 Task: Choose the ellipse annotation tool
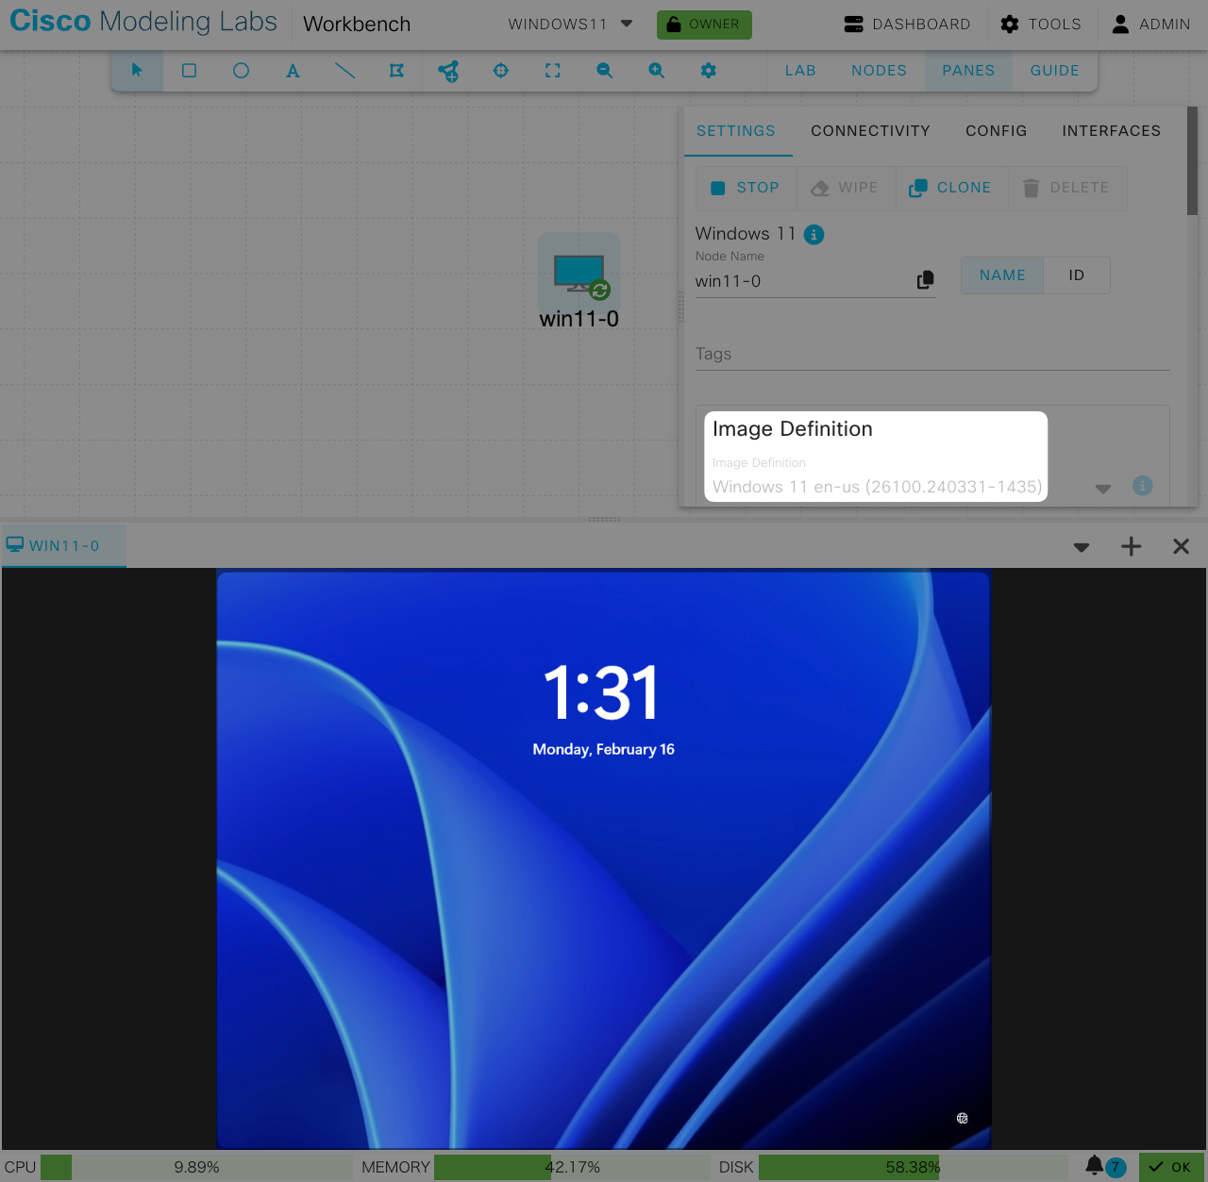[x=241, y=71]
